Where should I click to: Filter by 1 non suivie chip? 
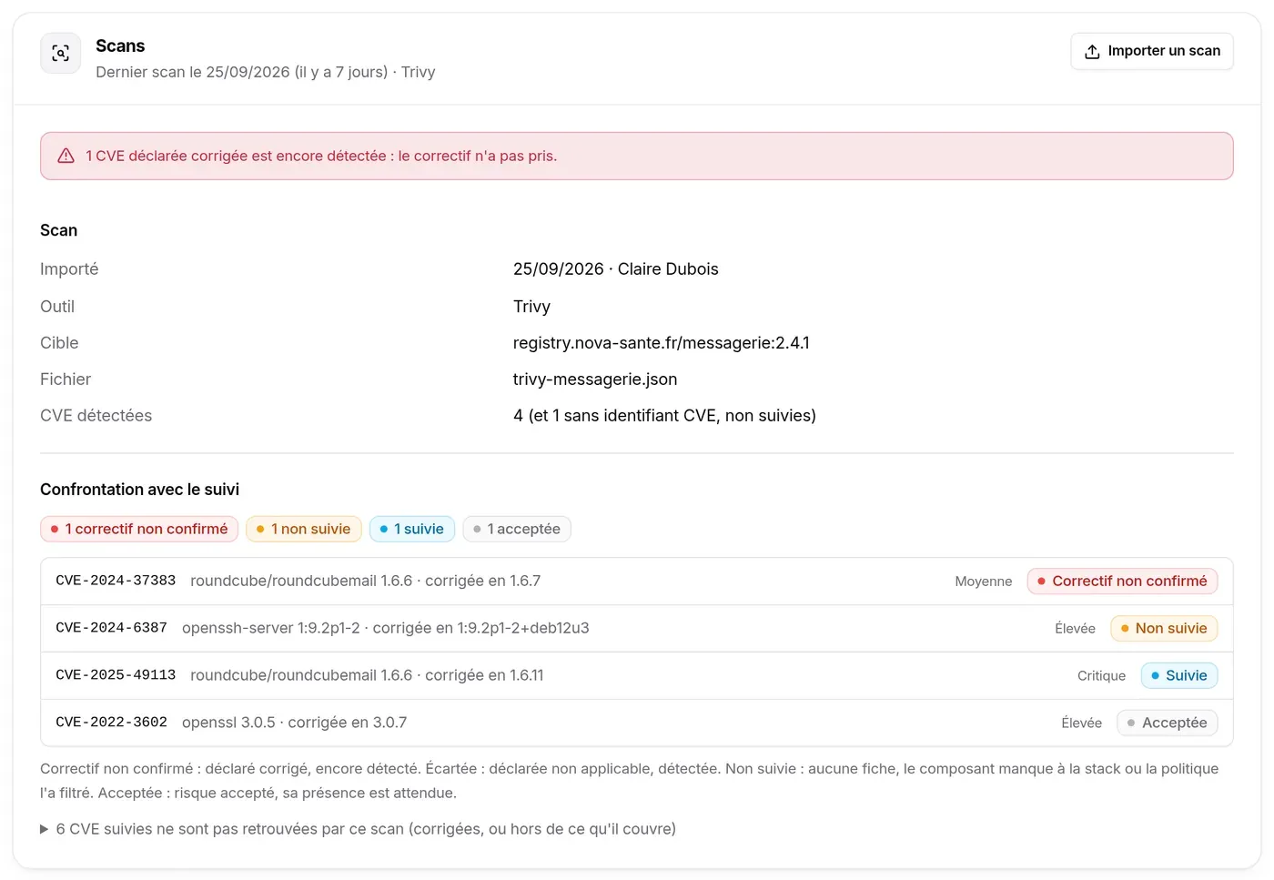304,529
